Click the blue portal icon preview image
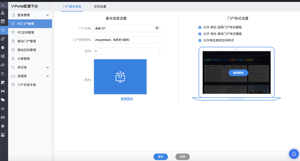300x161 pixels. pyautogui.click(x=120, y=77)
